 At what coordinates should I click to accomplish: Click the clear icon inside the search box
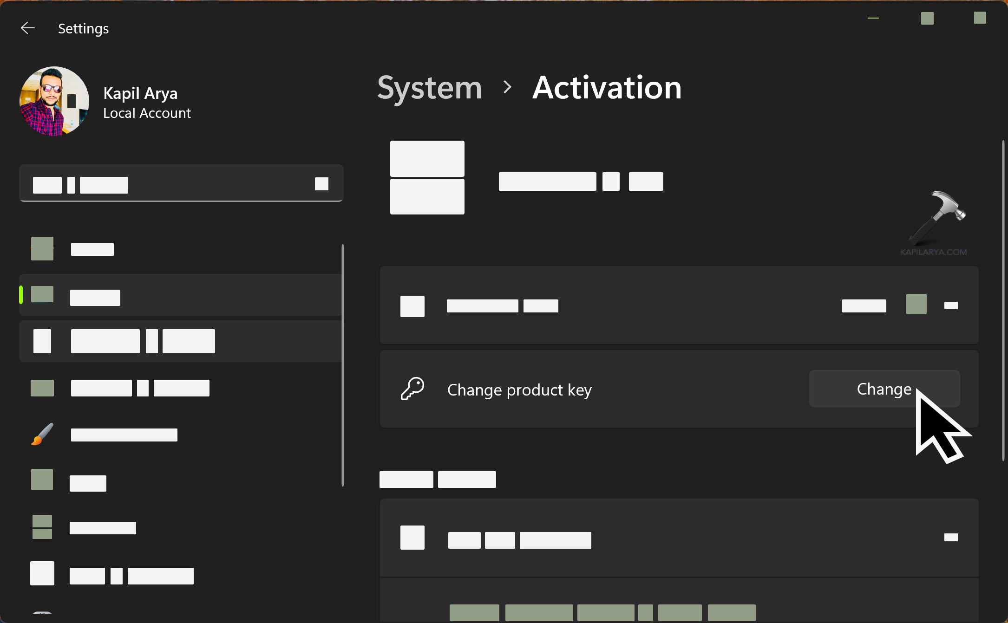coord(321,184)
